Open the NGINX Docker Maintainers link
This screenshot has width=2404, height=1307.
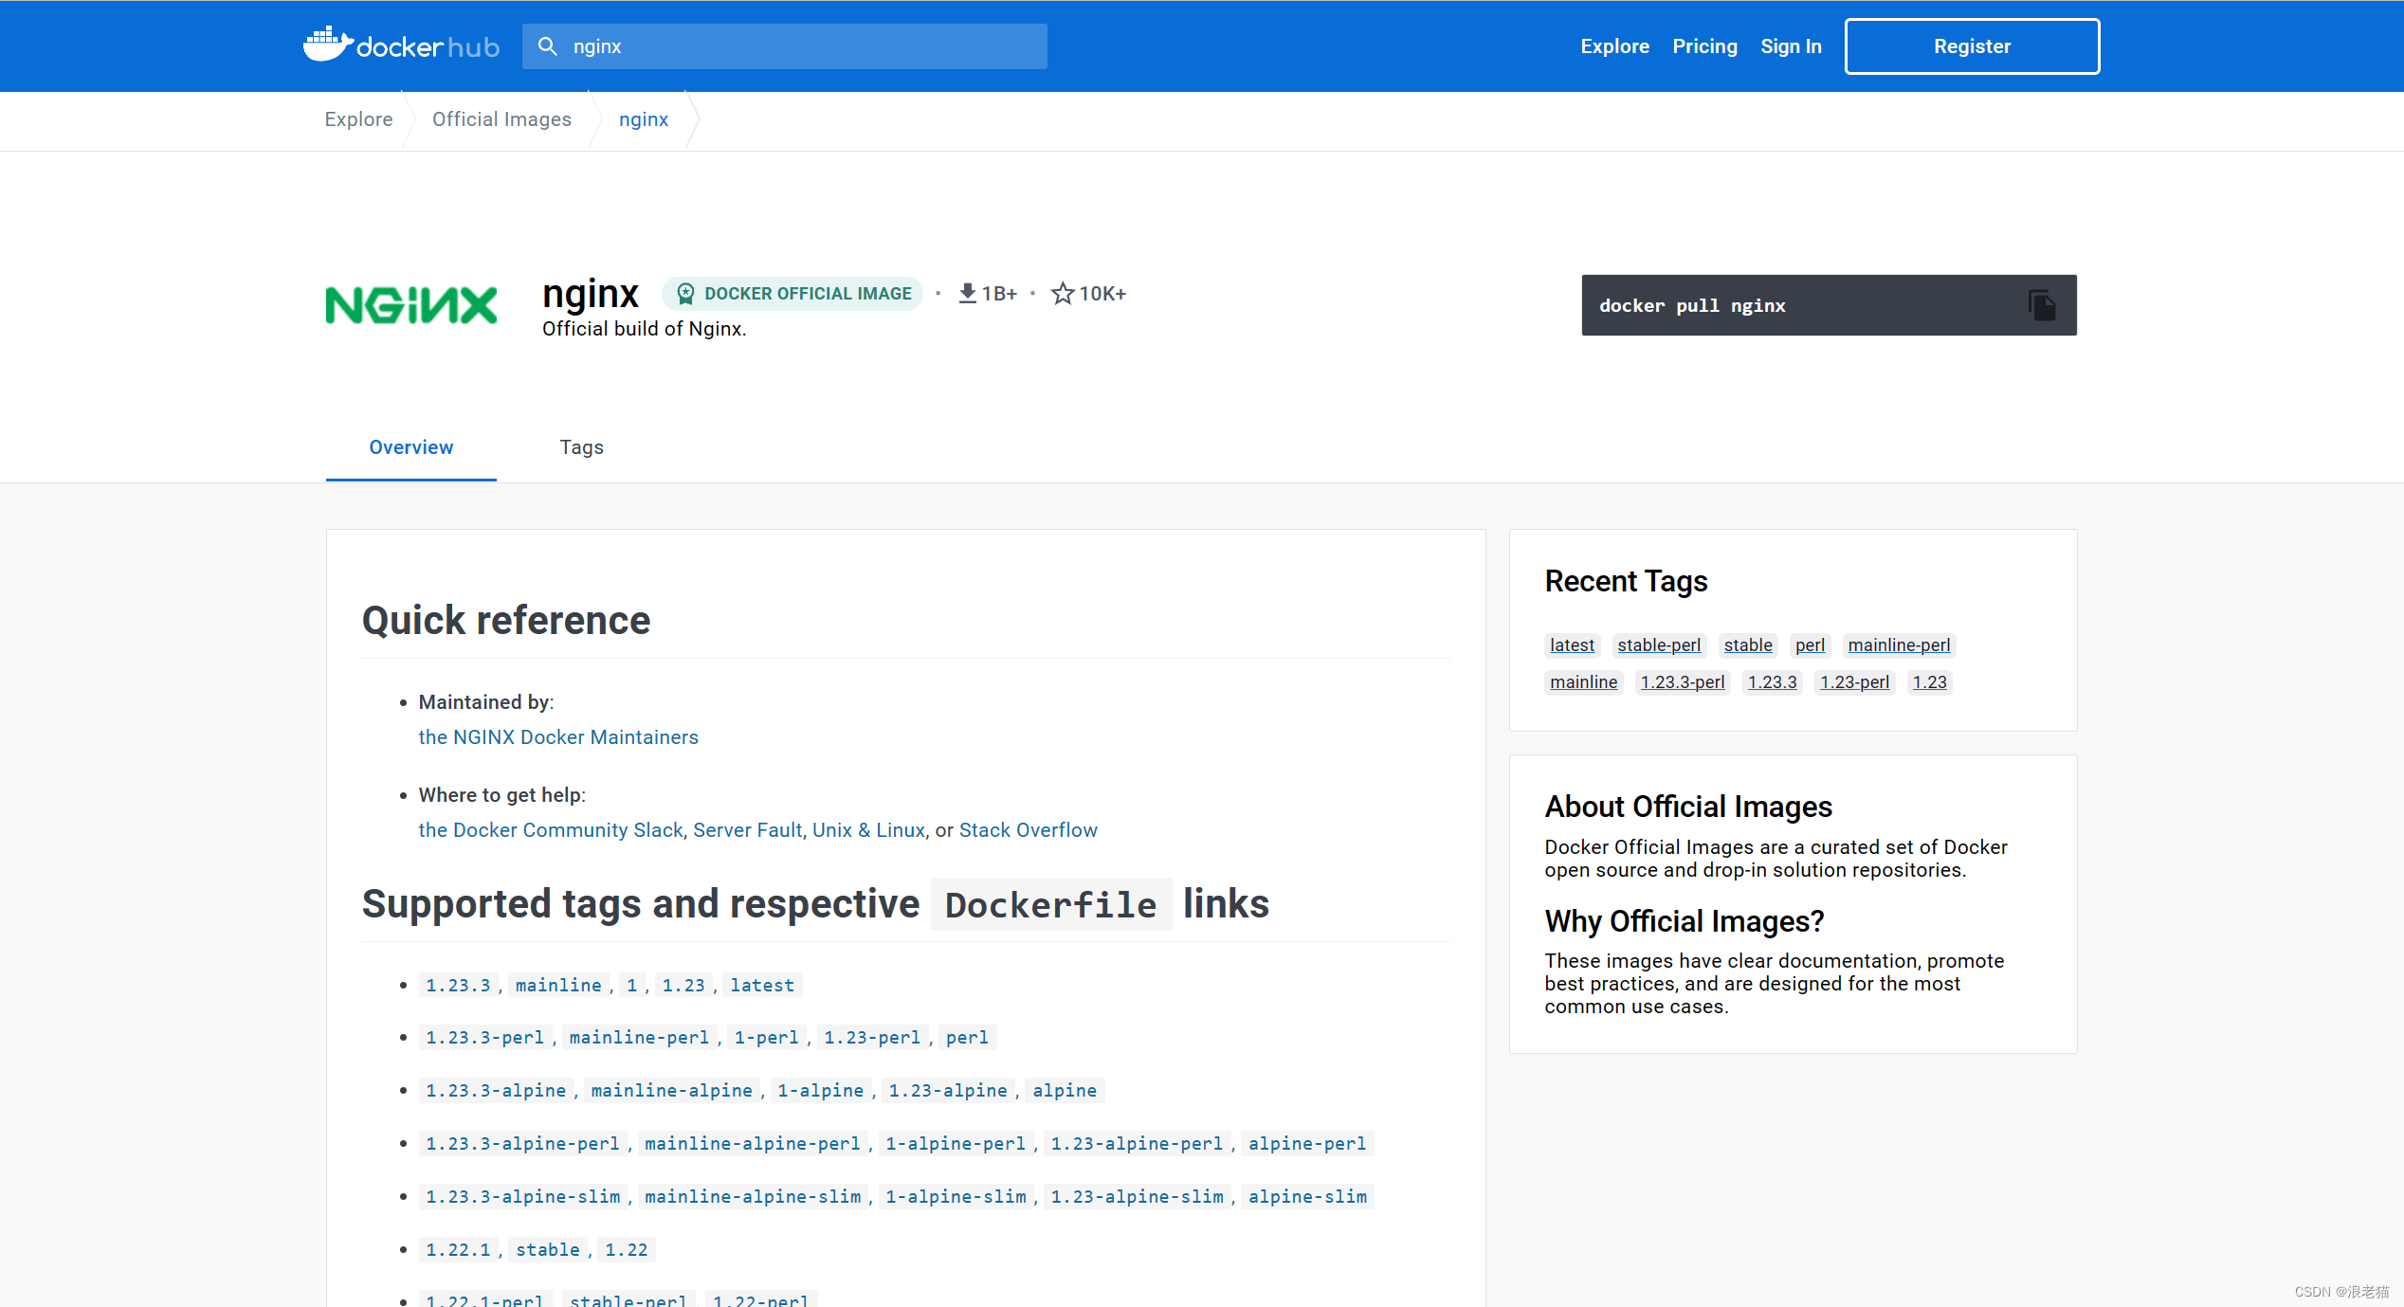[x=557, y=737]
